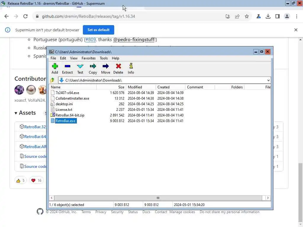
Task: Open the Help menu in 7-Zip
Action: [115, 58]
